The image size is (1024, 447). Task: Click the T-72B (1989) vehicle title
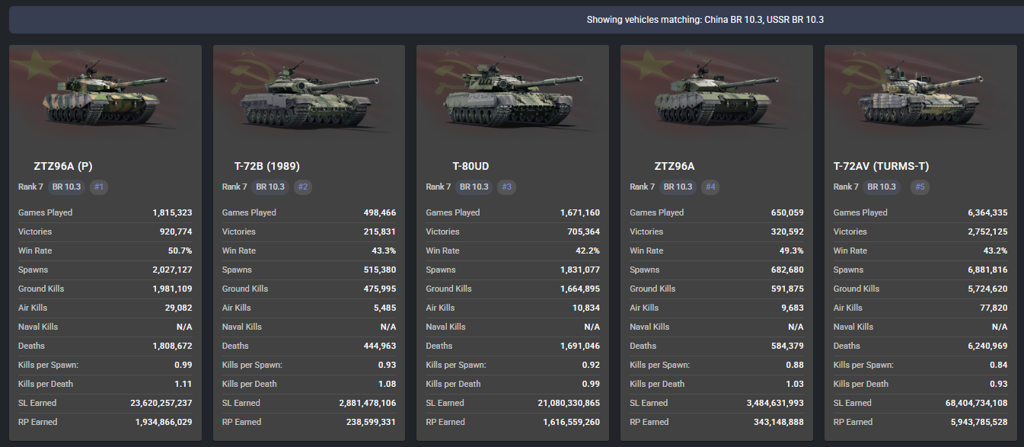point(272,166)
